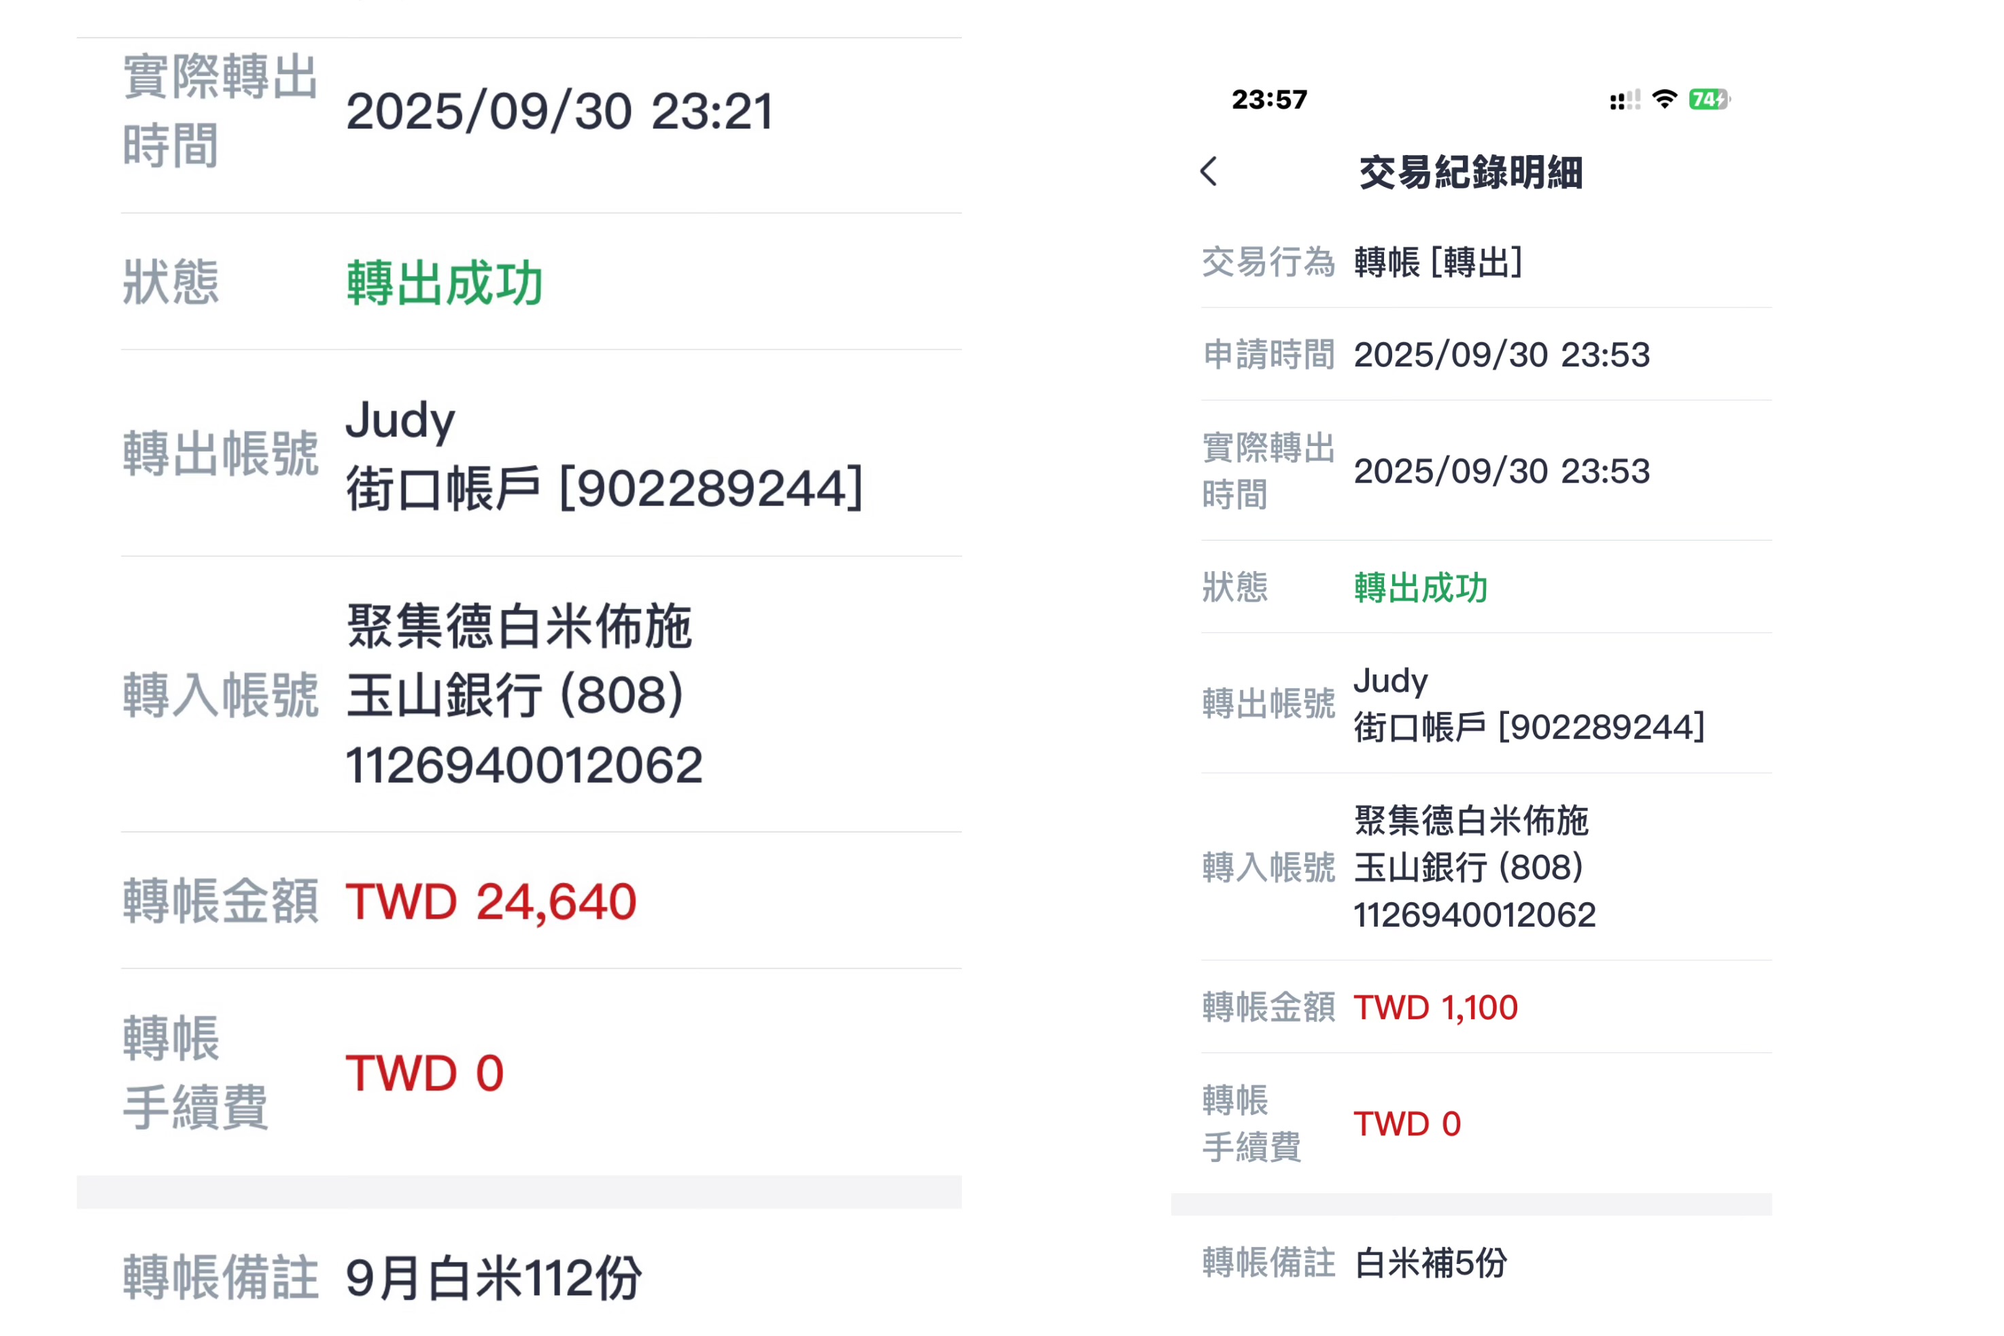Image resolution: width=2004 pixels, height=1336 pixels.
Task: Select the 轉帳 [轉出] transaction type text
Action: coord(1438,262)
